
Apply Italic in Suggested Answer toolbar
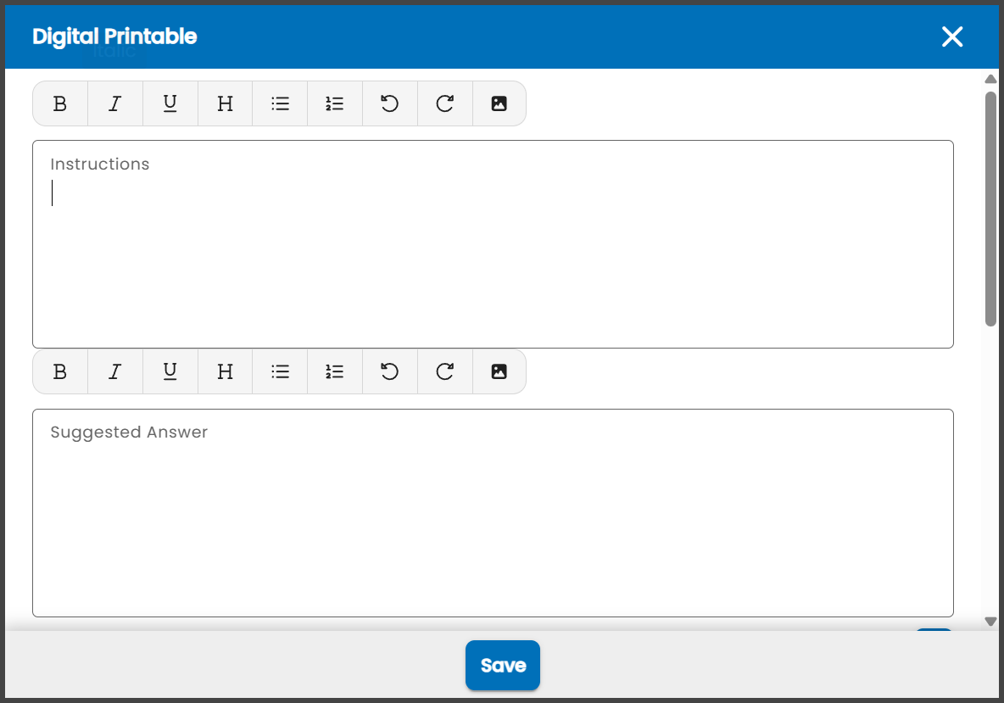click(115, 372)
